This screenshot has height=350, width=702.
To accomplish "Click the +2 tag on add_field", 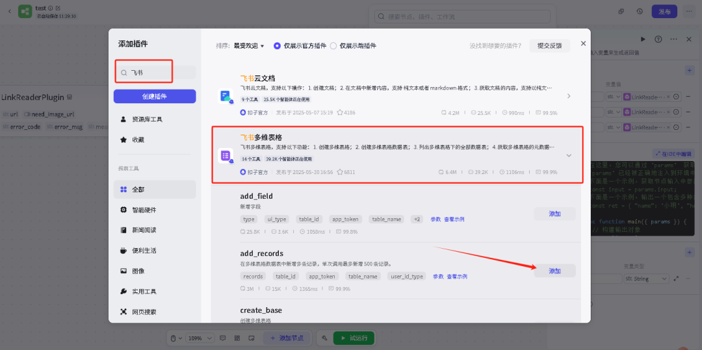I will click(x=417, y=219).
